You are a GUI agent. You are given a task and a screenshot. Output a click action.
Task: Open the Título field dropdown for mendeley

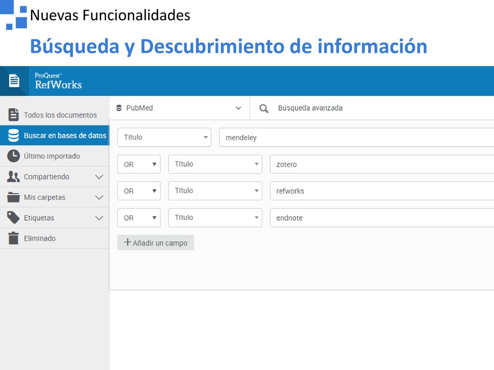pos(164,137)
